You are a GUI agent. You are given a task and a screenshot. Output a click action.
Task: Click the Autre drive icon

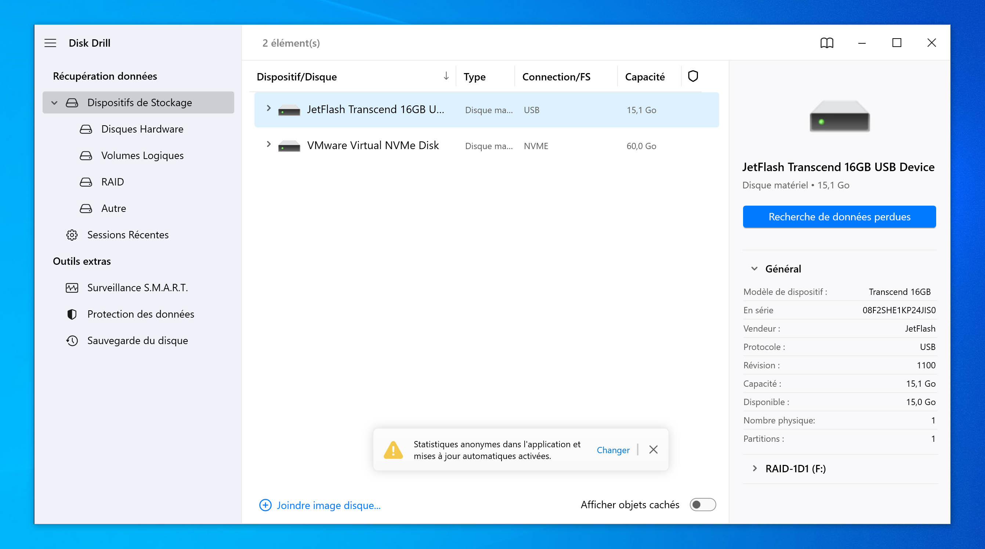point(86,208)
